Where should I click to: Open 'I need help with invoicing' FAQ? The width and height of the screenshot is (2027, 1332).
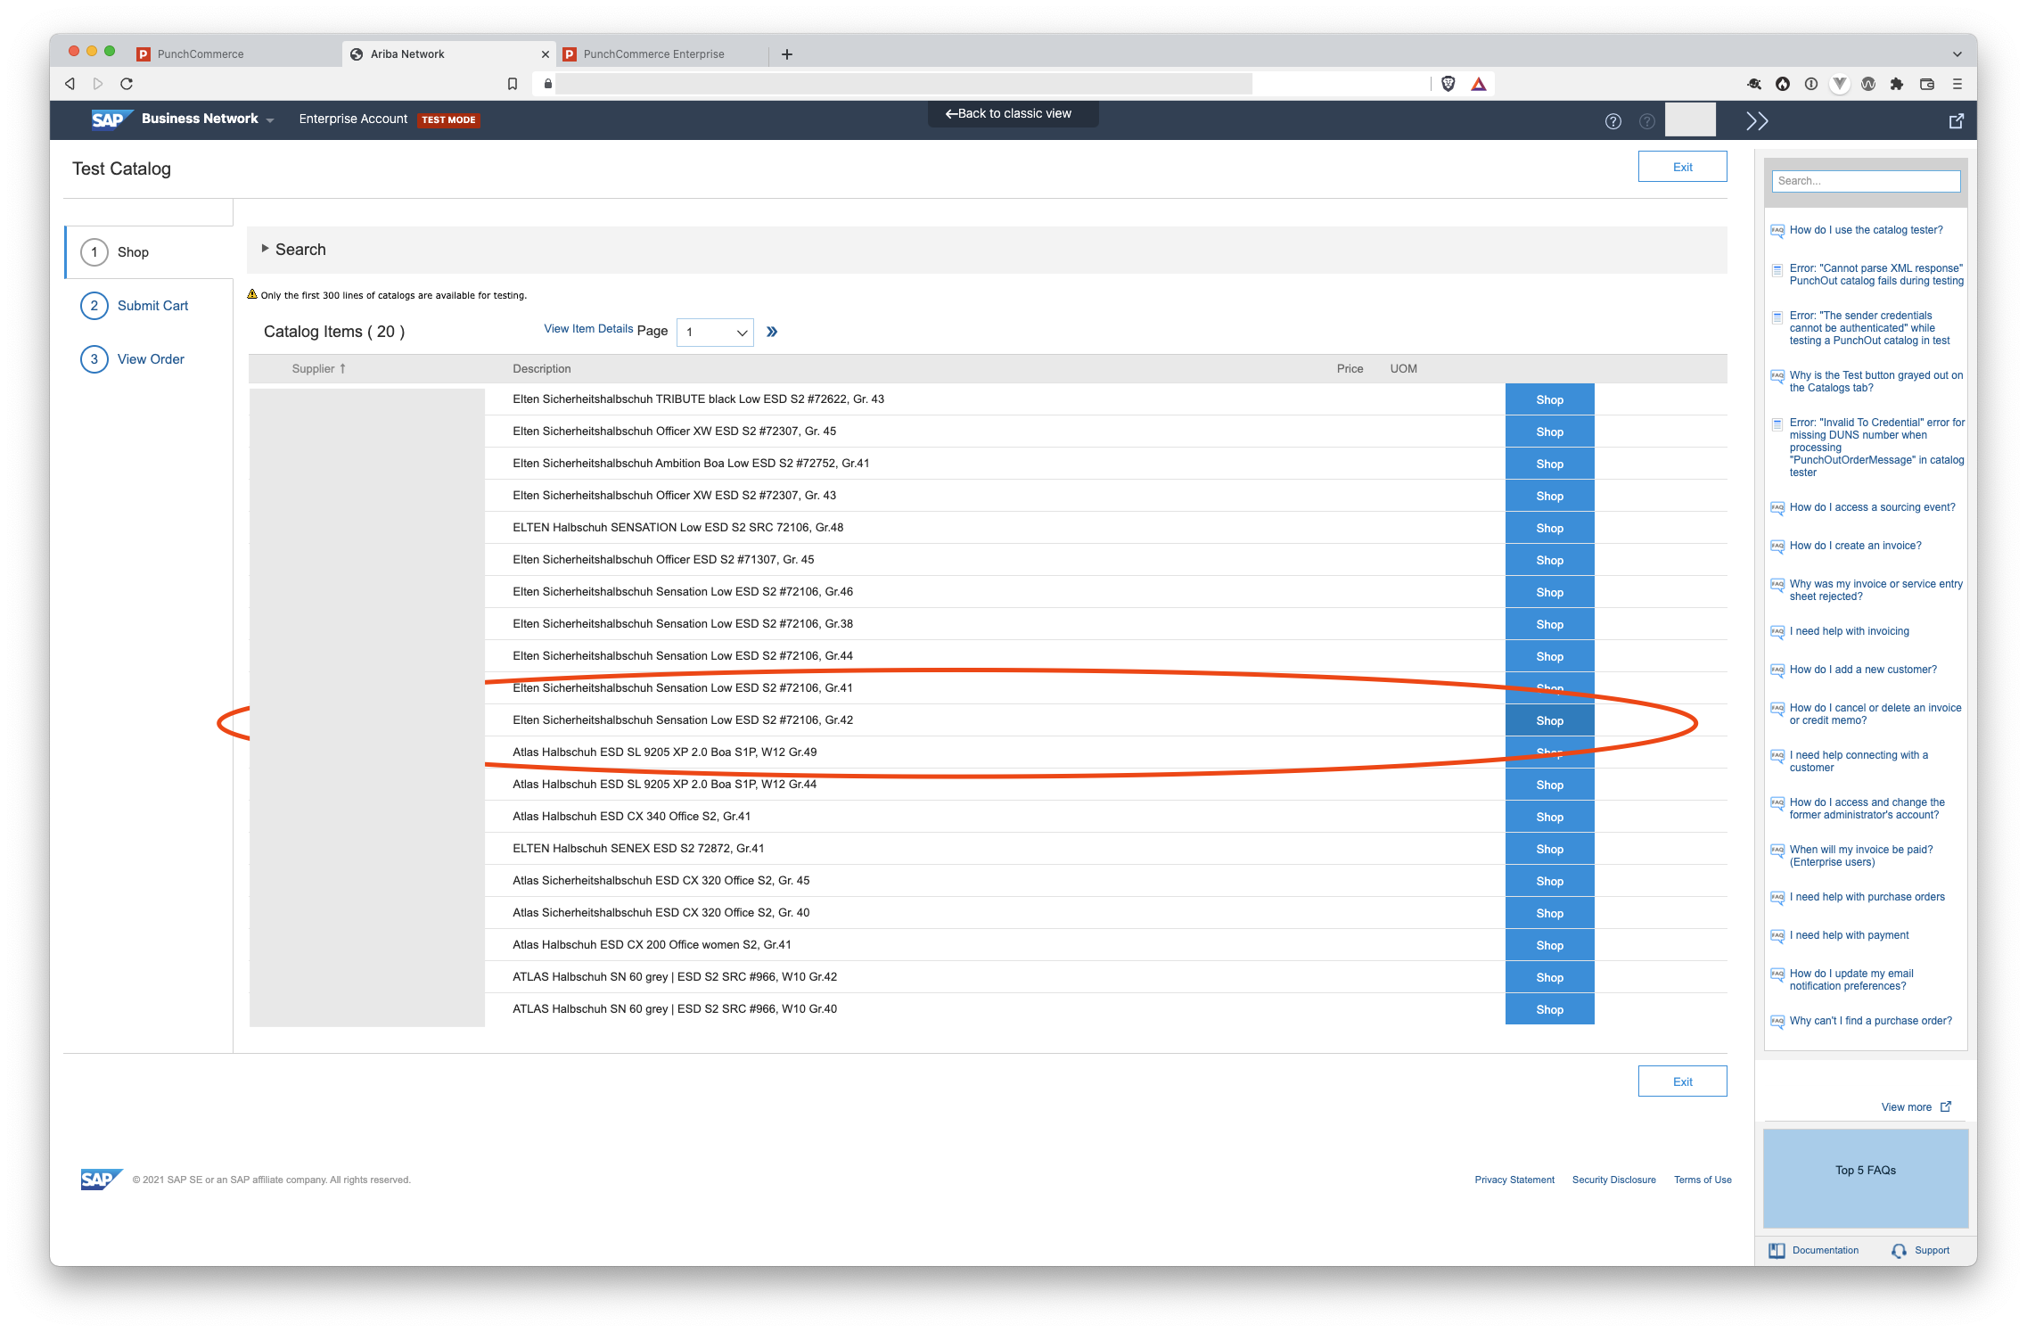[x=1851, y=631]
